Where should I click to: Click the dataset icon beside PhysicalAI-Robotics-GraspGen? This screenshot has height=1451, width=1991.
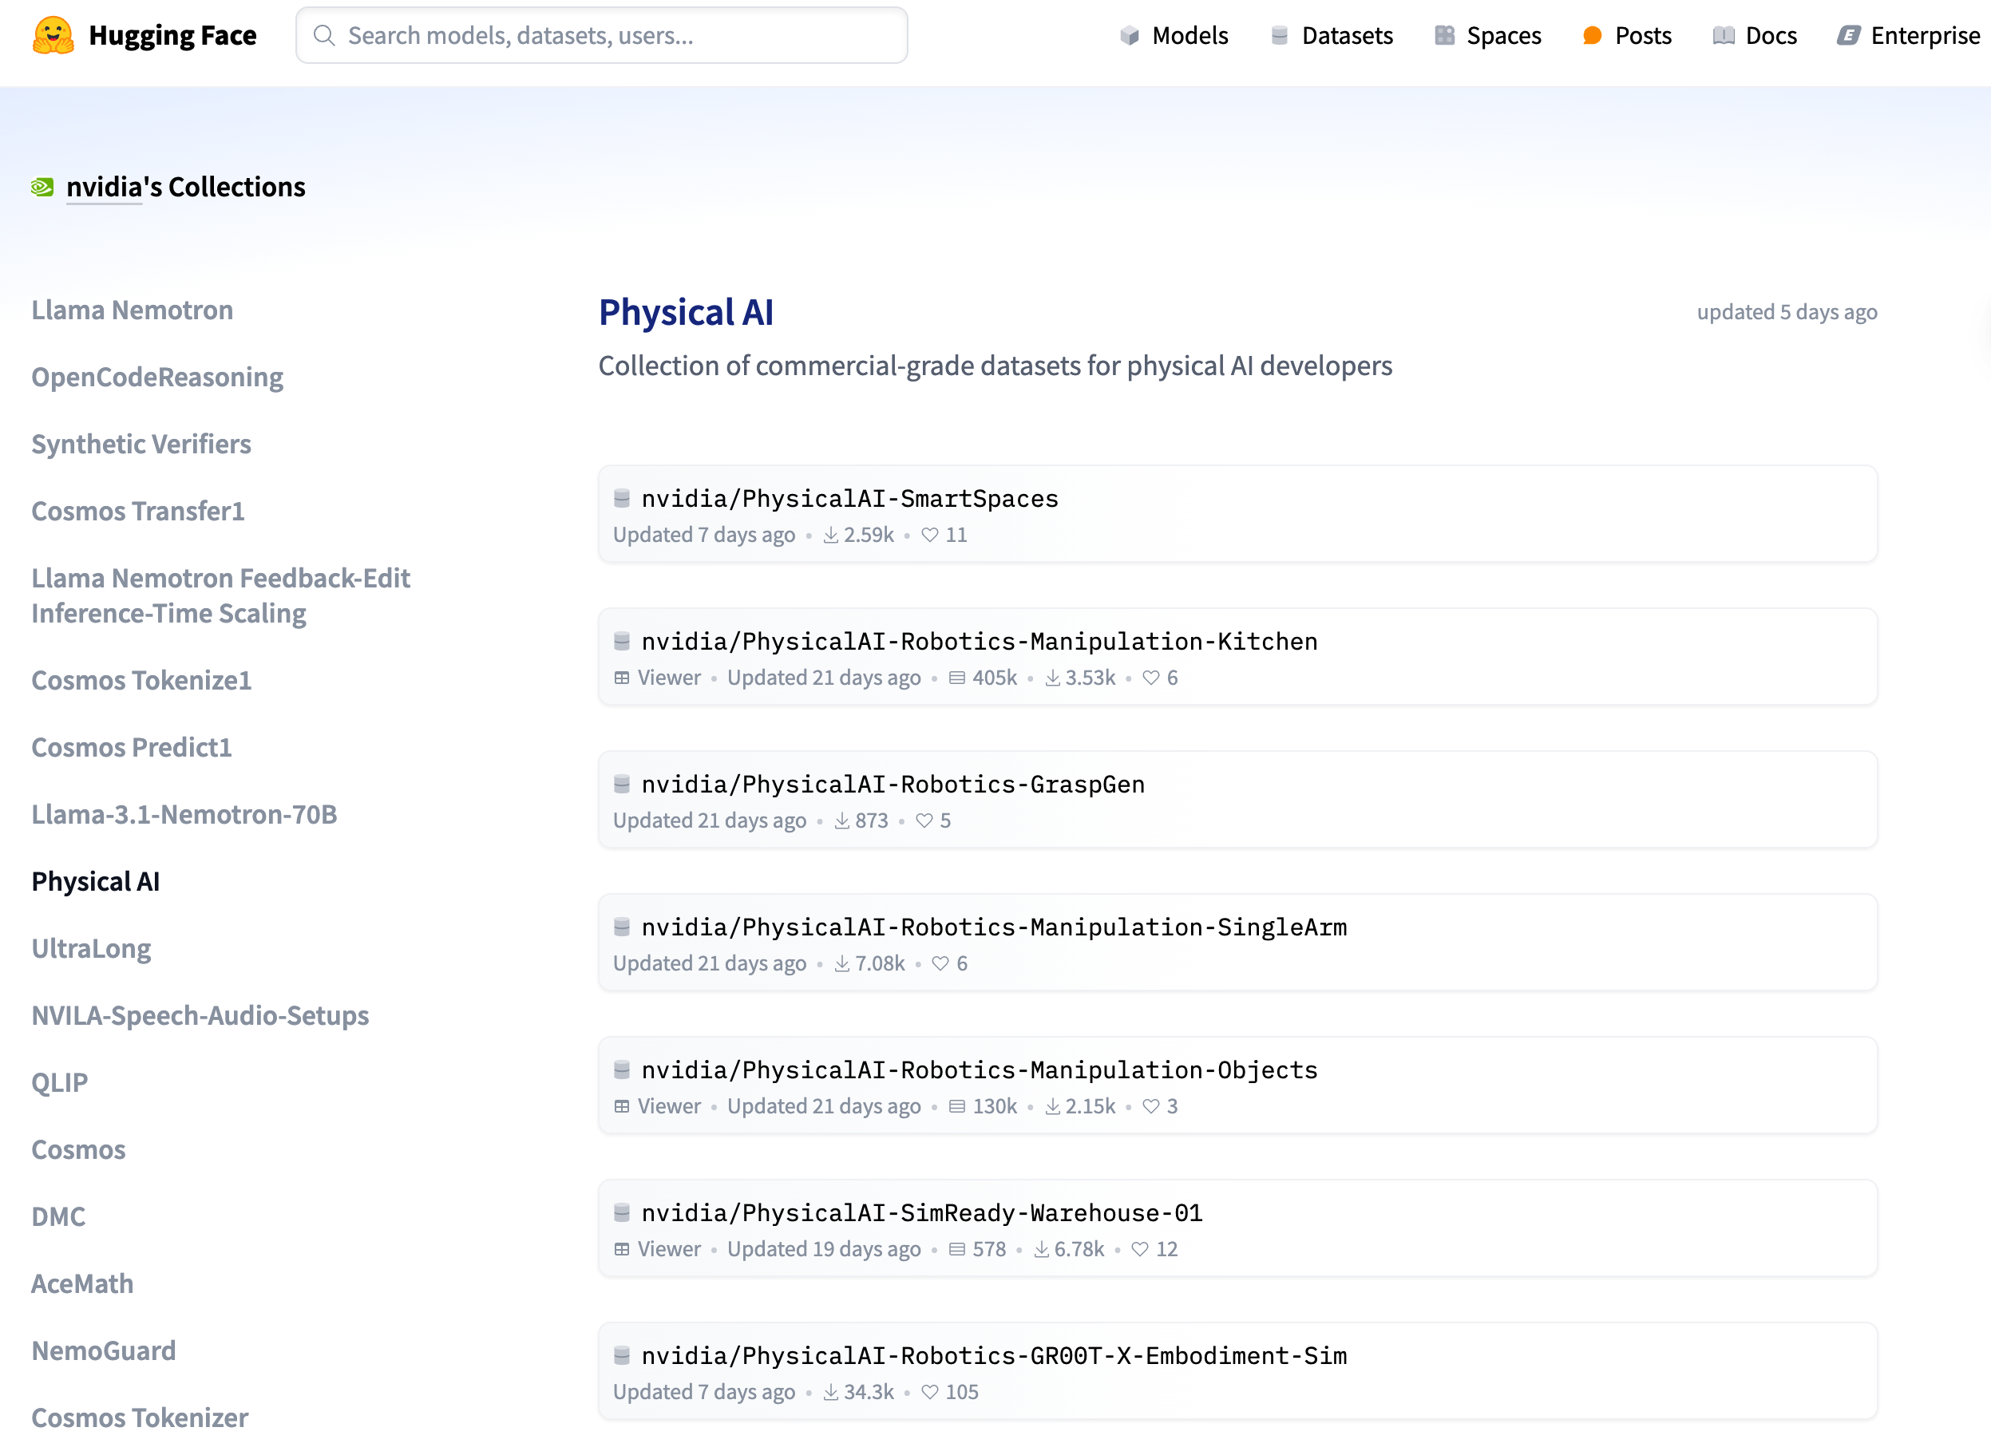(621, 784)
